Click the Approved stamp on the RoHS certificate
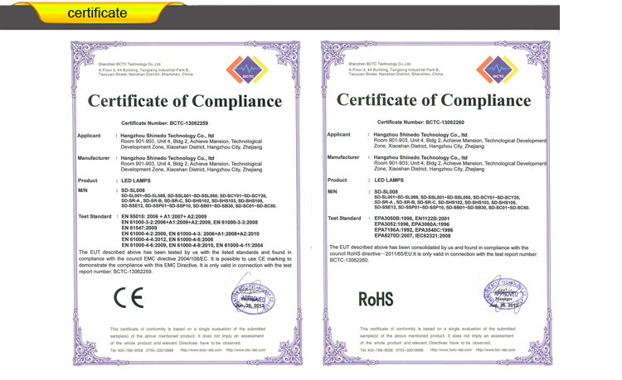This screenshot has height=380, width=622. pyautogui.click(x=505, y=296)
